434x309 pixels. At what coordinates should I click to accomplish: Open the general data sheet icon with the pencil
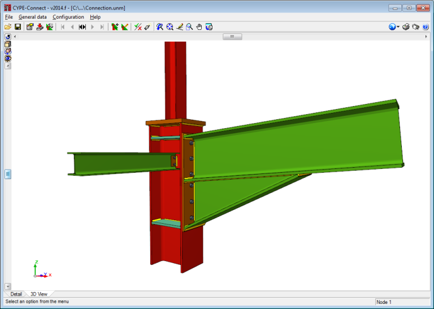[x=30, y=27]
